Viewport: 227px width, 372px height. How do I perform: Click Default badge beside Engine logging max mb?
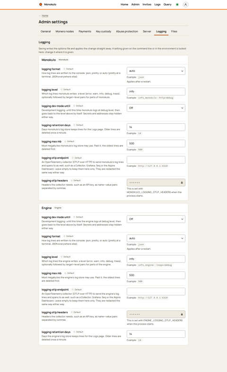[x=70, y=273]
